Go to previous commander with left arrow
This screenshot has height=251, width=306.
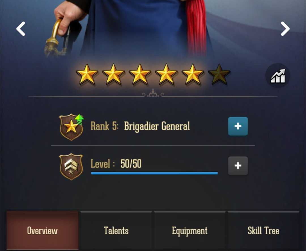click(21, 29)
